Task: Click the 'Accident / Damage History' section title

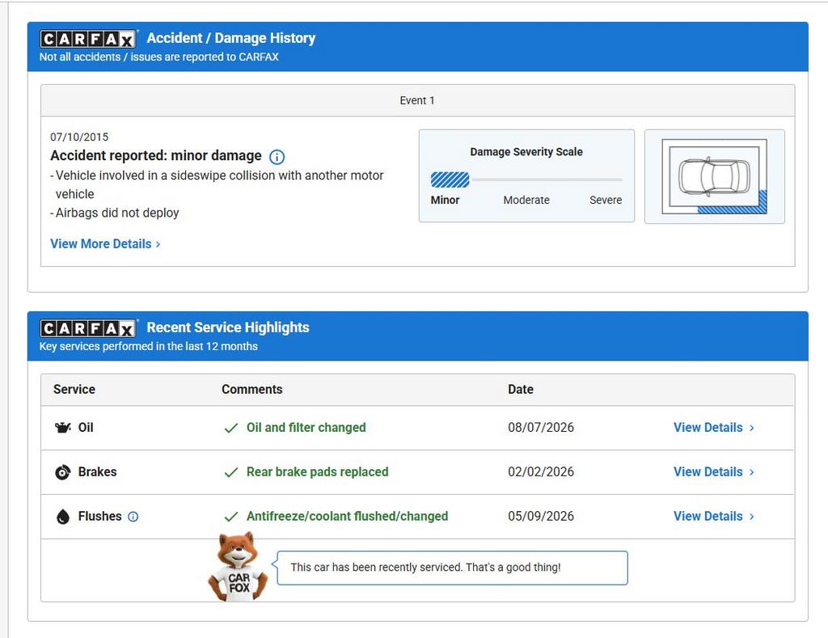Action: pyautogui.click(x=230, y=38)
